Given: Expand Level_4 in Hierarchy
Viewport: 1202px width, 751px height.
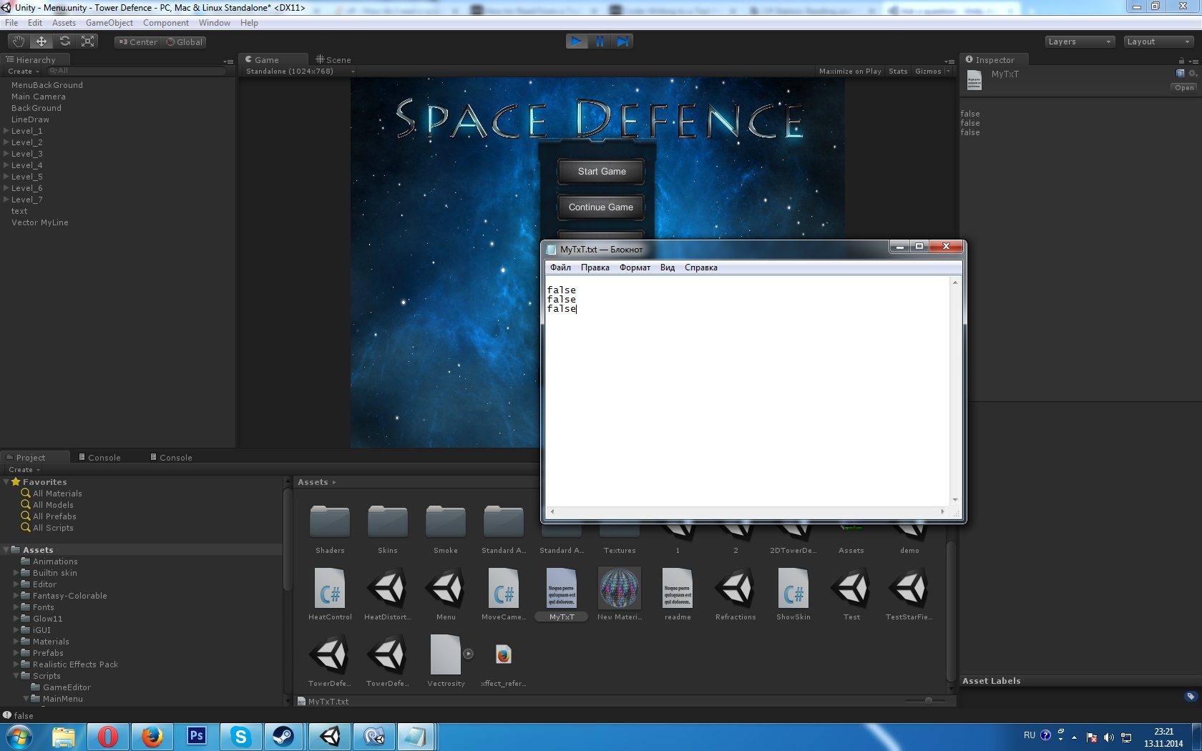Looking at the screenshot, I should 6,165.
